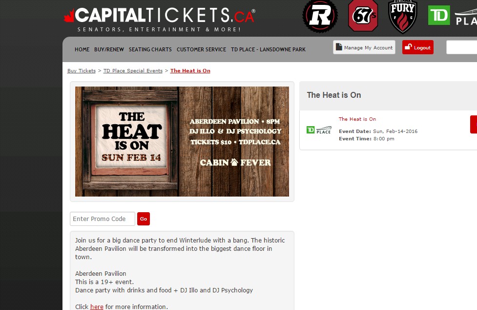Click the padlock icon on Logout
The width and height of the screenshot is (477, 310).
click(x=408, y=47)
